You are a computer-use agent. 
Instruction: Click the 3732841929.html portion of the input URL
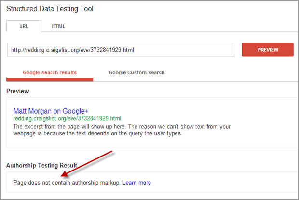(x=112, y=50)
